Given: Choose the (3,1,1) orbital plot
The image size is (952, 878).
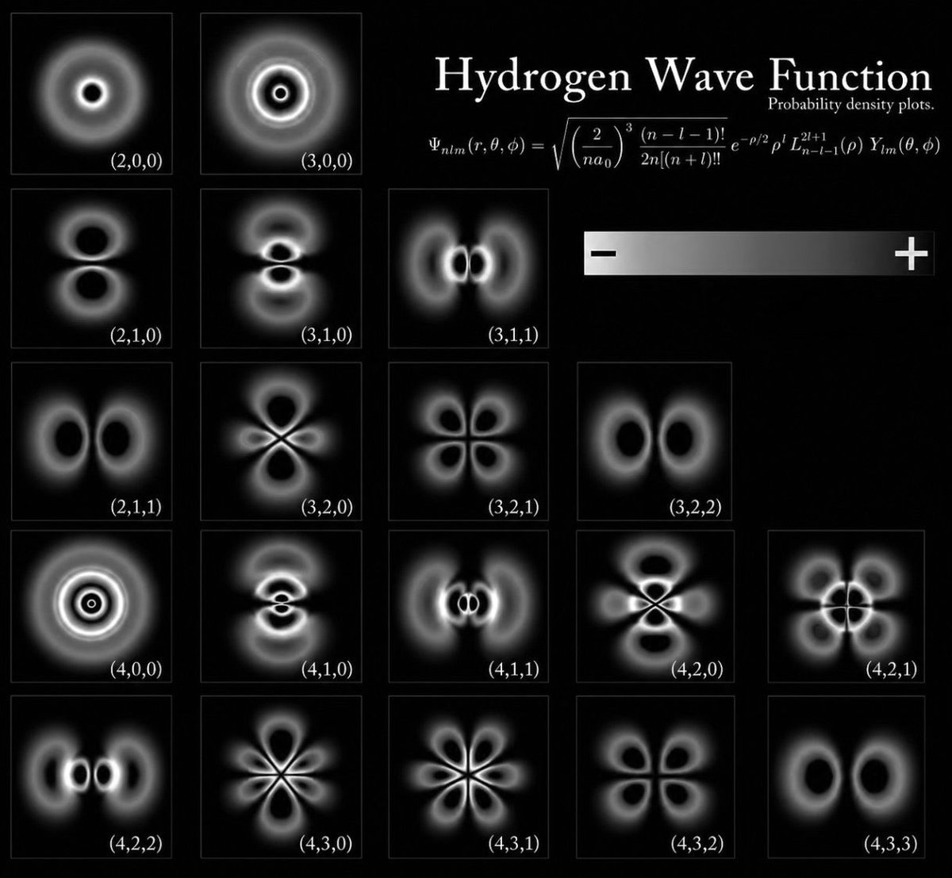Looking at the screenshot, I should [x=468, y=268].
